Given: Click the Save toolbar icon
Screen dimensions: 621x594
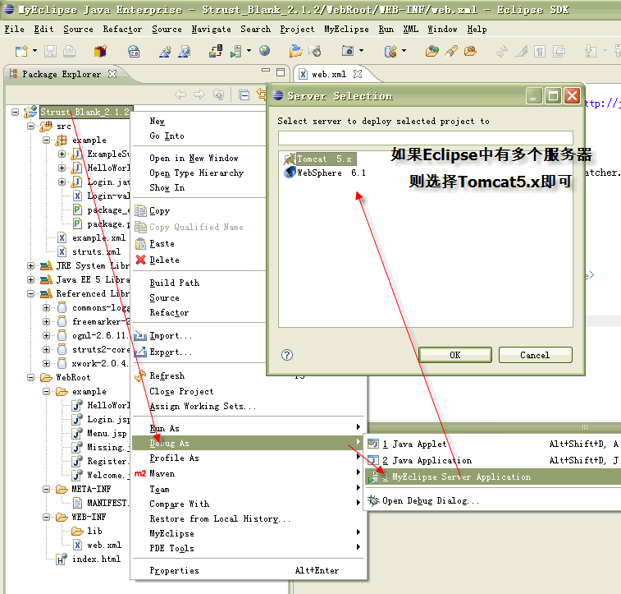Looking at the screenshot, I should pos(50,51).
